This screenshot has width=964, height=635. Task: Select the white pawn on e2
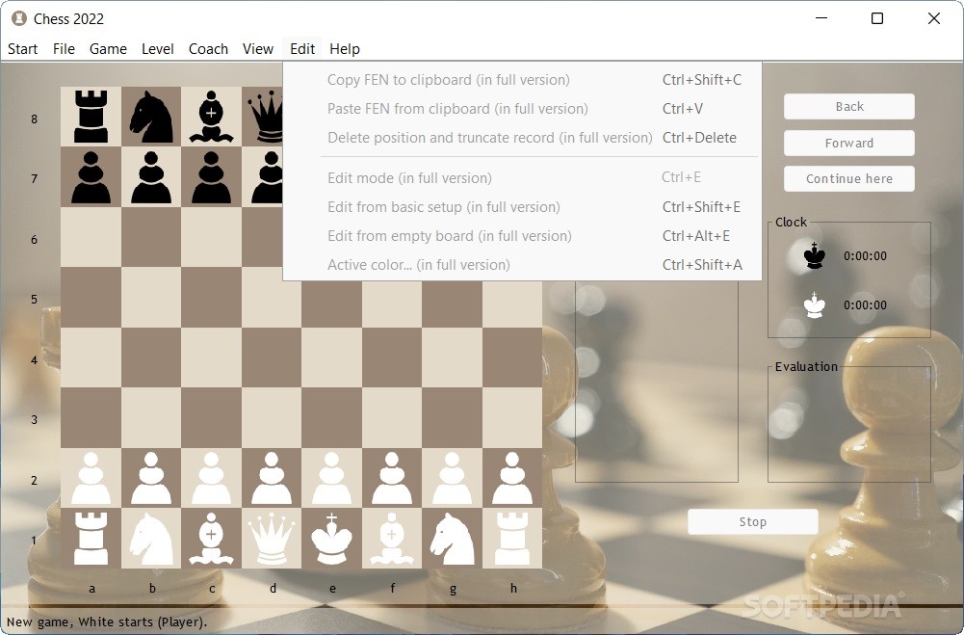coord(331,478)
